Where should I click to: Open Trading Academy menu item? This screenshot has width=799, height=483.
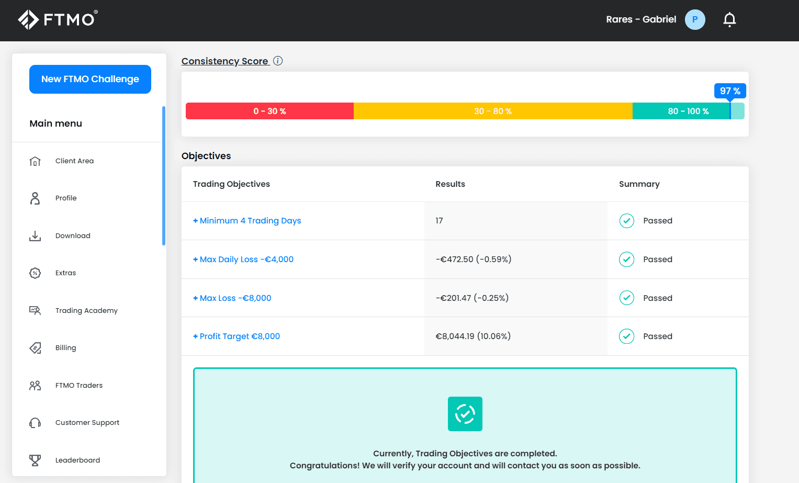click(x=86, y=311)
